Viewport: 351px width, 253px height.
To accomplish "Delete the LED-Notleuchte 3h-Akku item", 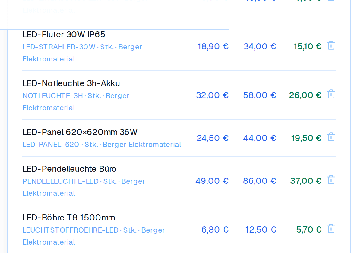I will [331, 94].
